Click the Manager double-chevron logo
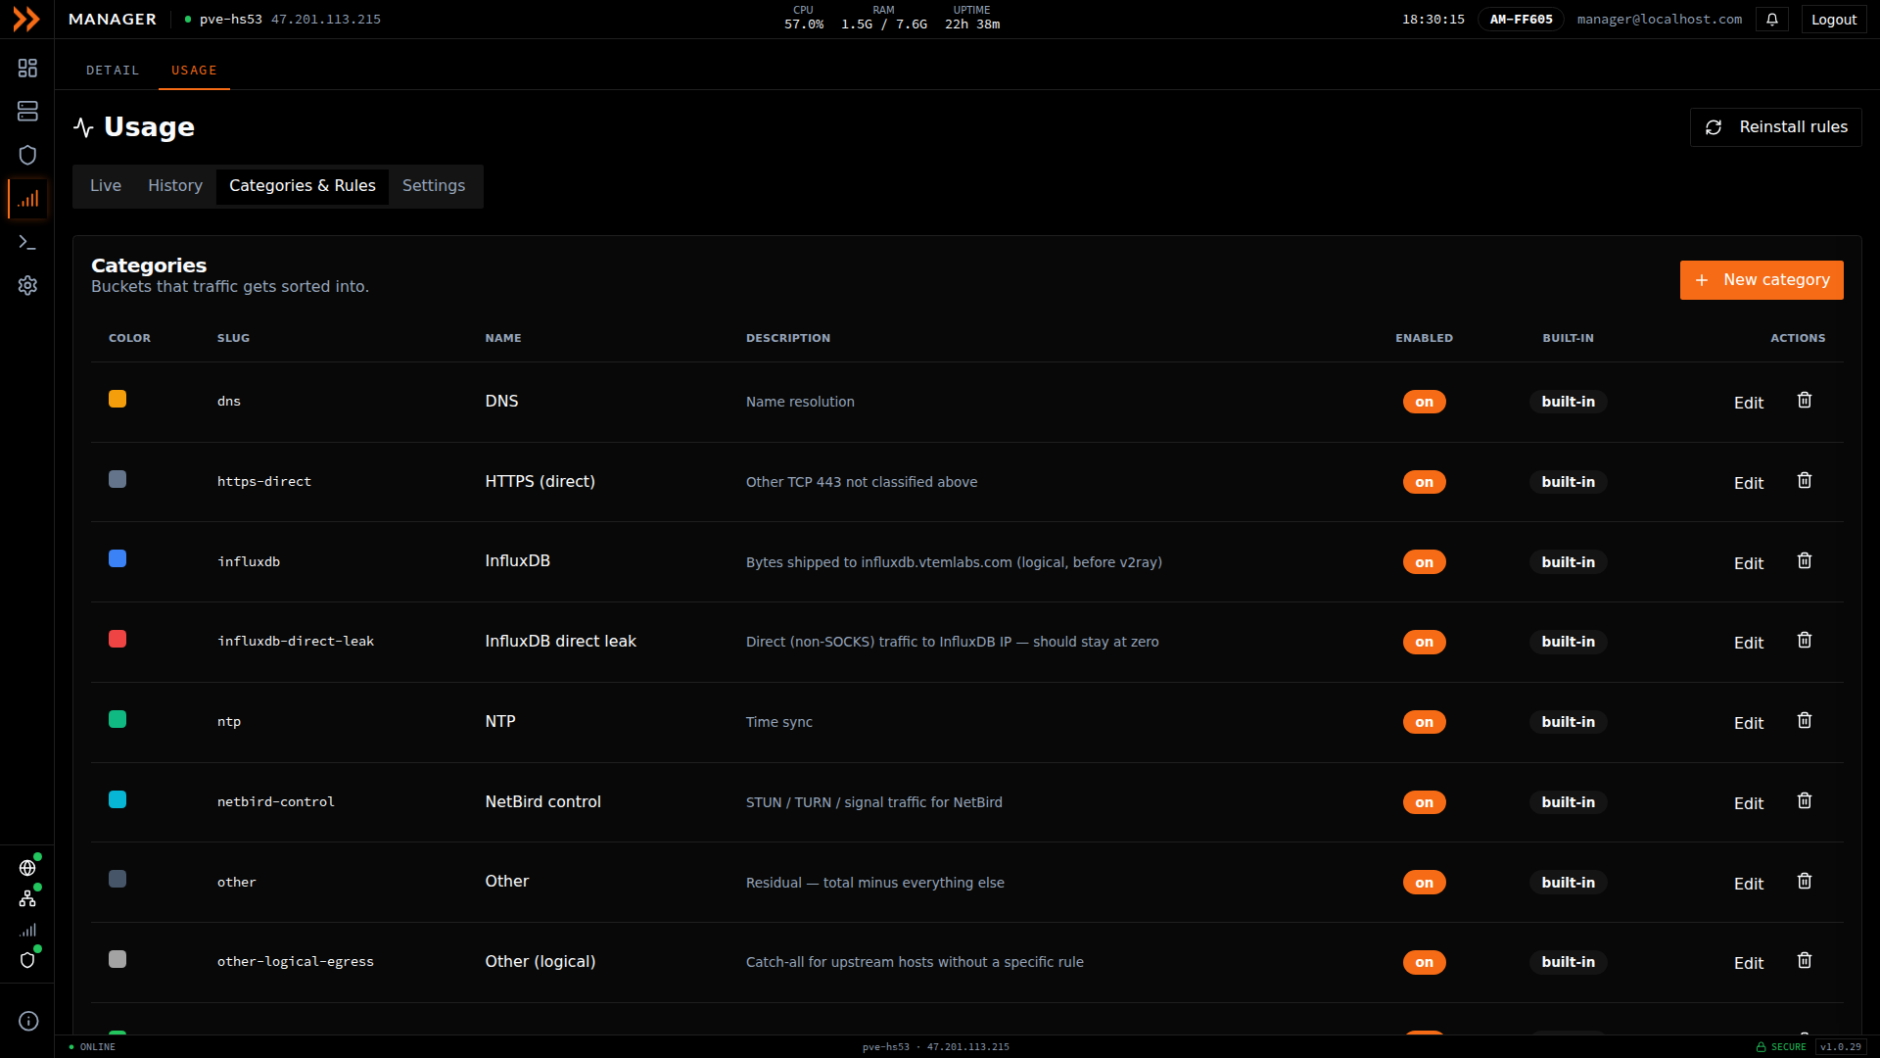 click(26, 19)
